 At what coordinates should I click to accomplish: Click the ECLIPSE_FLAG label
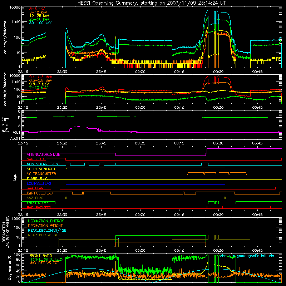39,183
